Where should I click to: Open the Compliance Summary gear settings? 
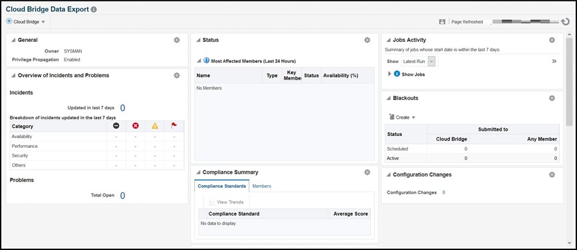coord(367,172)
